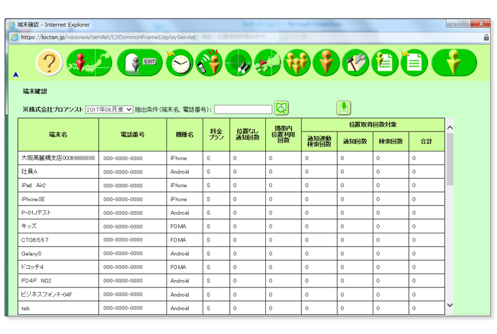Click the 機種名 column header
Viewport: 497px width, 334px height.
tap(185, 135)
